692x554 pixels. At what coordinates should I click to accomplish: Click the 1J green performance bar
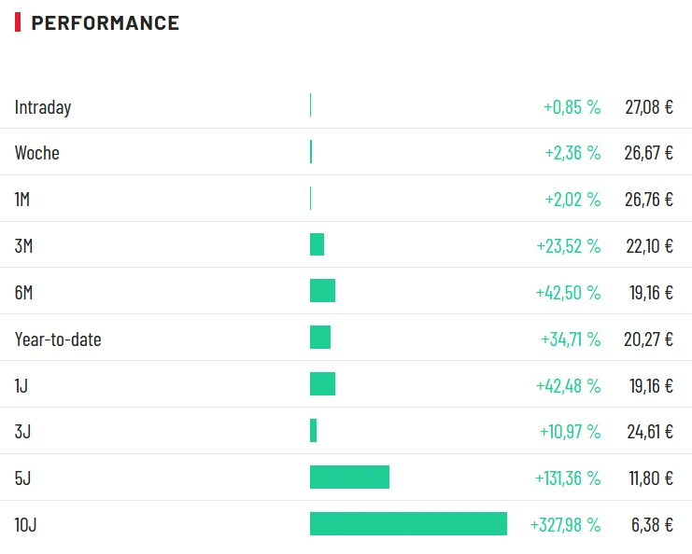tap(322, 384)
